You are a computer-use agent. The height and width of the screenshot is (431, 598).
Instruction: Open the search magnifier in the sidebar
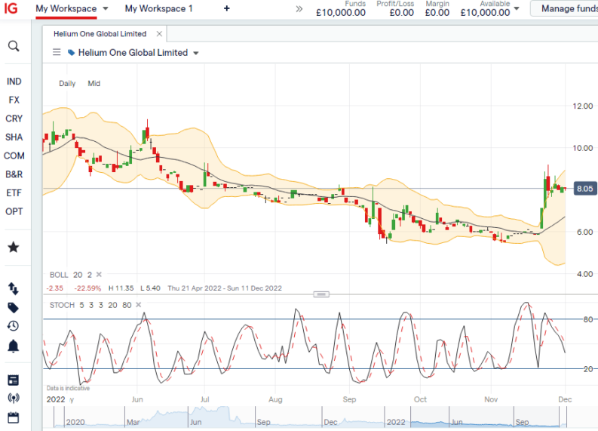click(14, 46)
